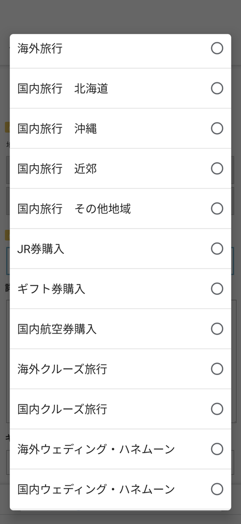Viewport: 241px width, 524px height.
Task: Choose the 国内旅行 北海道 radio button
Action: (x=217, y=89)
